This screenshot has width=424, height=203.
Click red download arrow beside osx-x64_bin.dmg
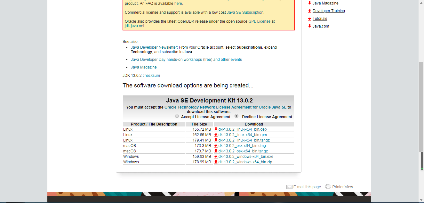[x=216, y=146]
